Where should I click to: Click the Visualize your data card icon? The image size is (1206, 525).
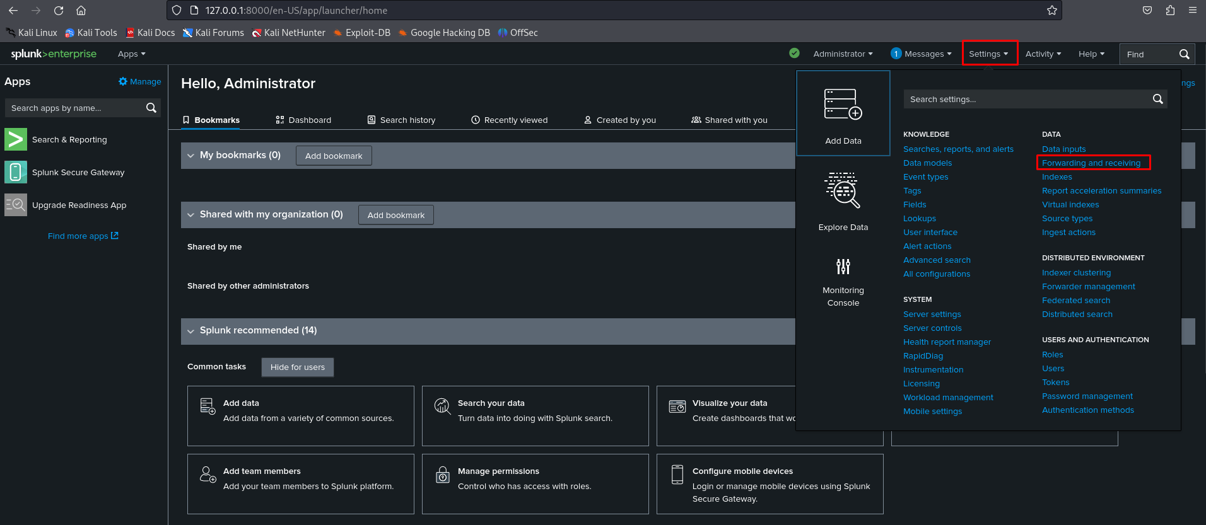point(677,407)
